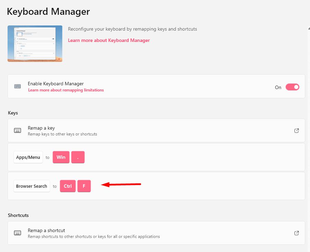The width and height of the screenshot is (310, 252).
Task: Select the Keys section header
Action: pyautogui.click(x=13, y=113)
